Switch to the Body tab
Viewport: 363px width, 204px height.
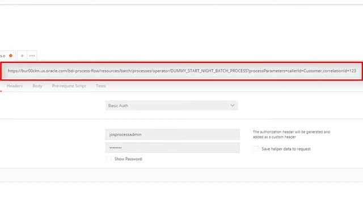[x=37, y=86]
